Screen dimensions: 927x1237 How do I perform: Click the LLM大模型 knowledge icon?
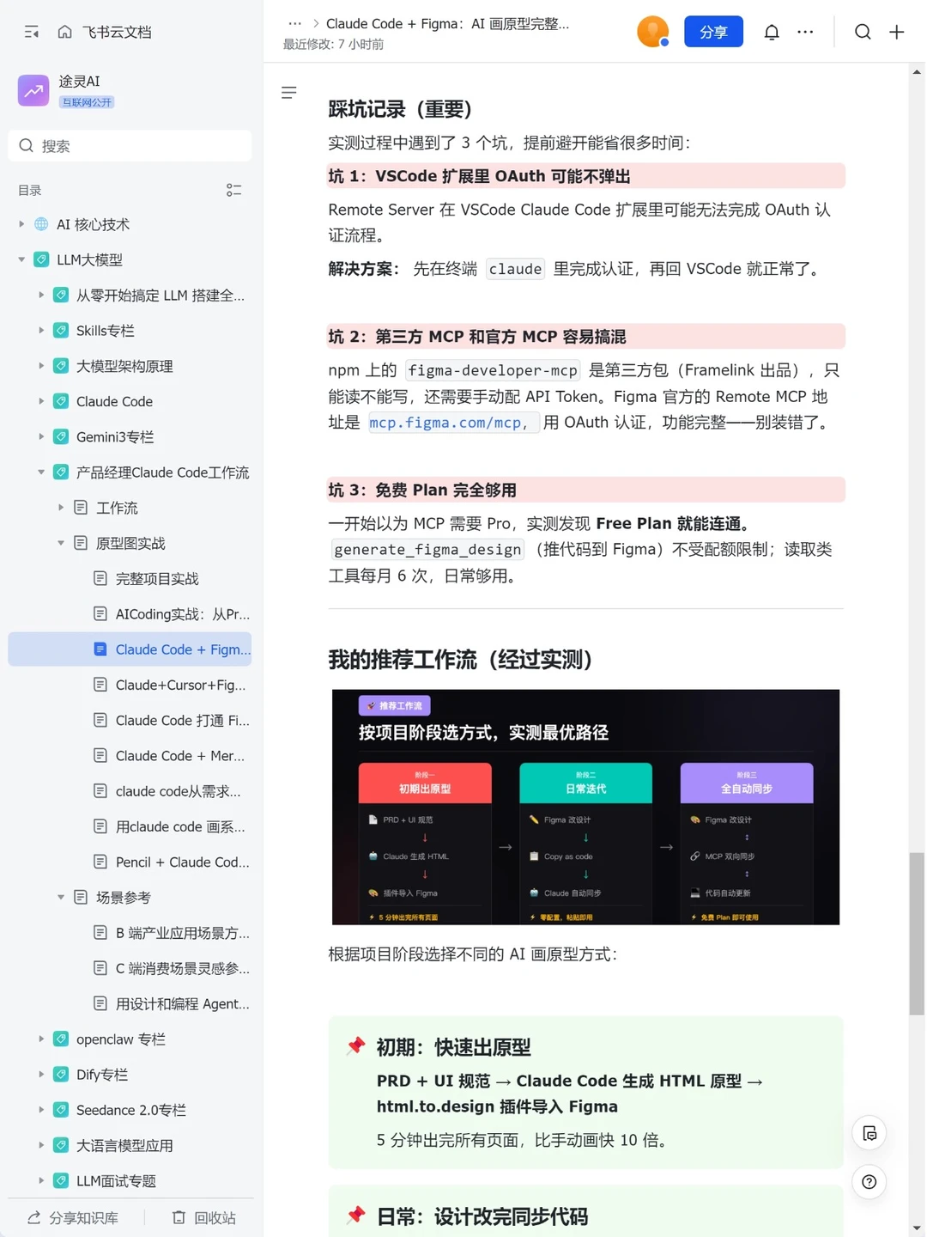click(41, 259)
